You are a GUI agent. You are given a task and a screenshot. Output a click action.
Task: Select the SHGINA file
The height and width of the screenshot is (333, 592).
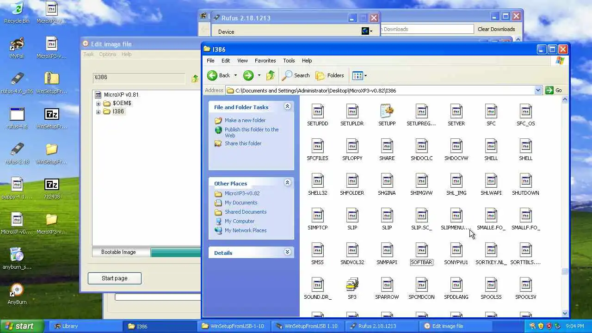click(387, 185)
